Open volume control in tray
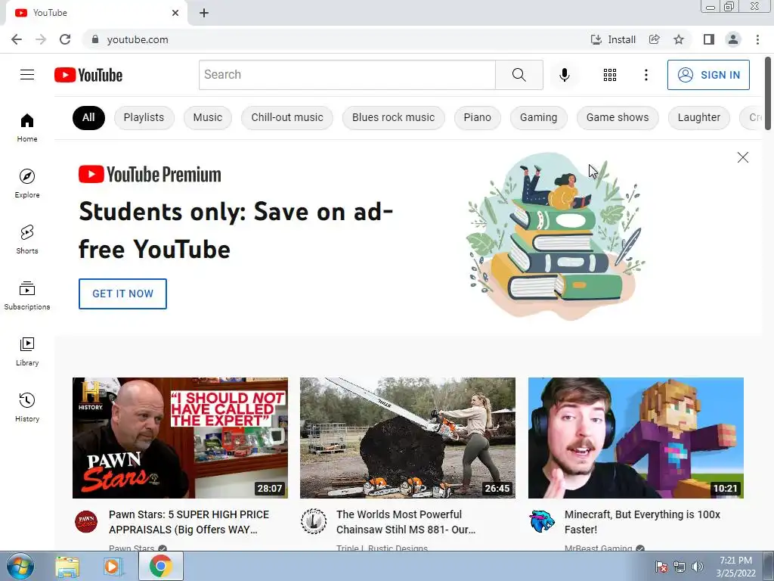The height and width of the screenshot is (581, 774). tap(698, 567)
